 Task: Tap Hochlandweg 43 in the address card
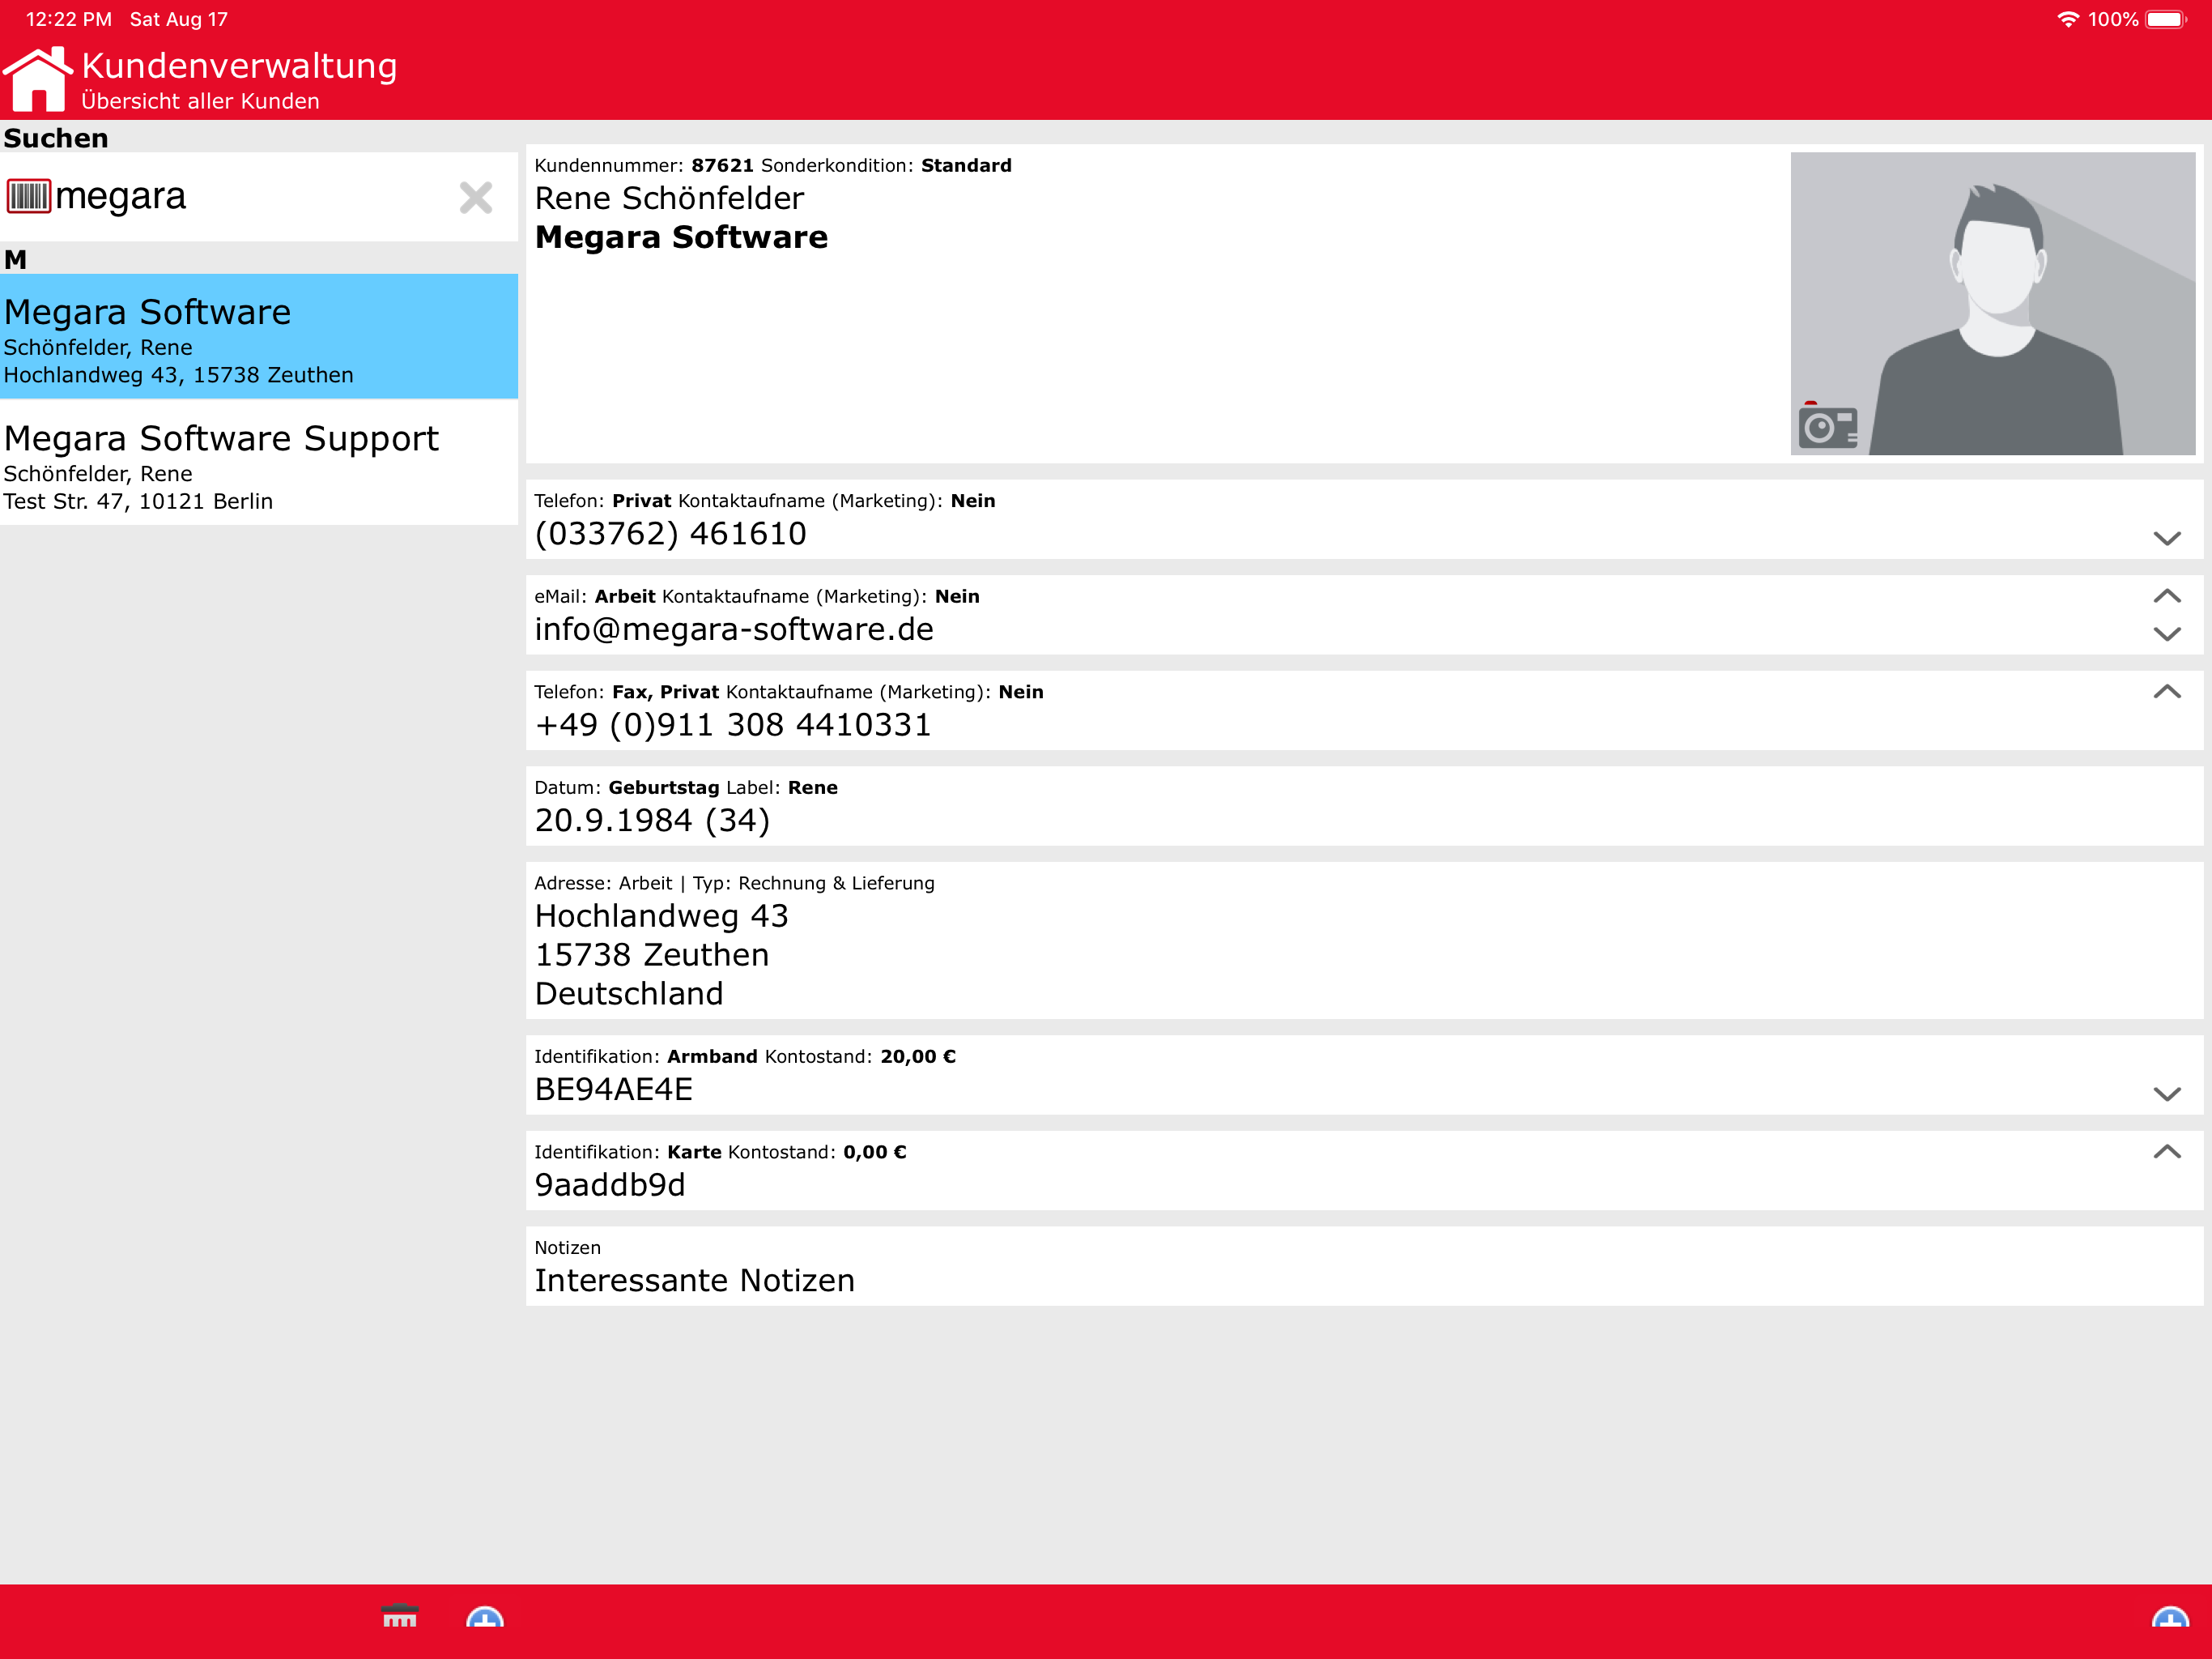(661, 915)
